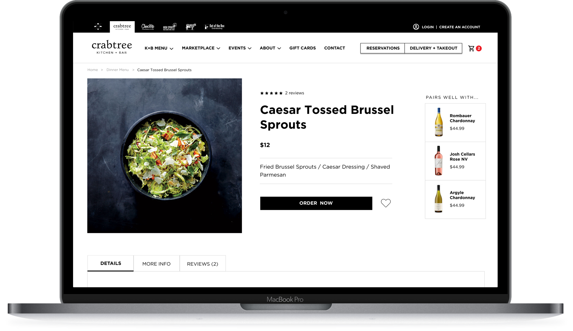Open Reservations button
Image resolution: width=573 pixels, height=331 pixels.
[383, 48]
